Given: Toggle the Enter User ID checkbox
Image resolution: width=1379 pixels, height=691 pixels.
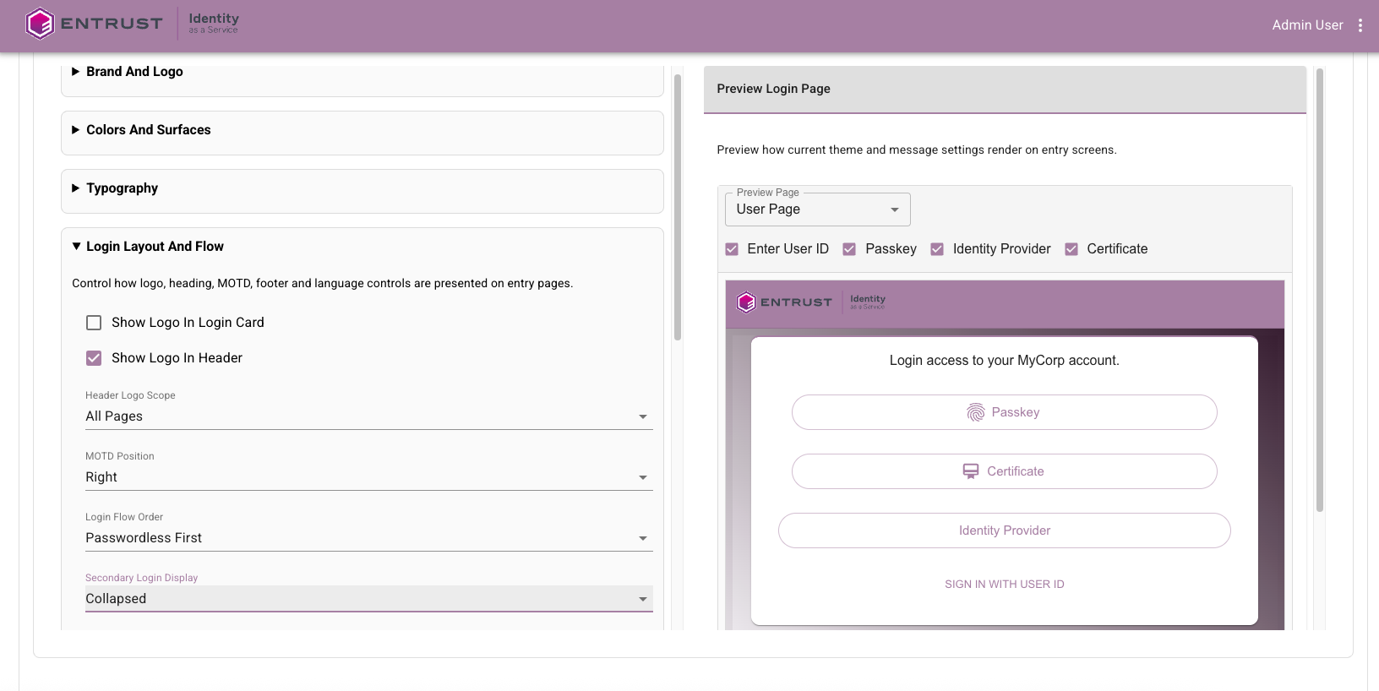Looking at the screenshot, I should pos(732,249).
